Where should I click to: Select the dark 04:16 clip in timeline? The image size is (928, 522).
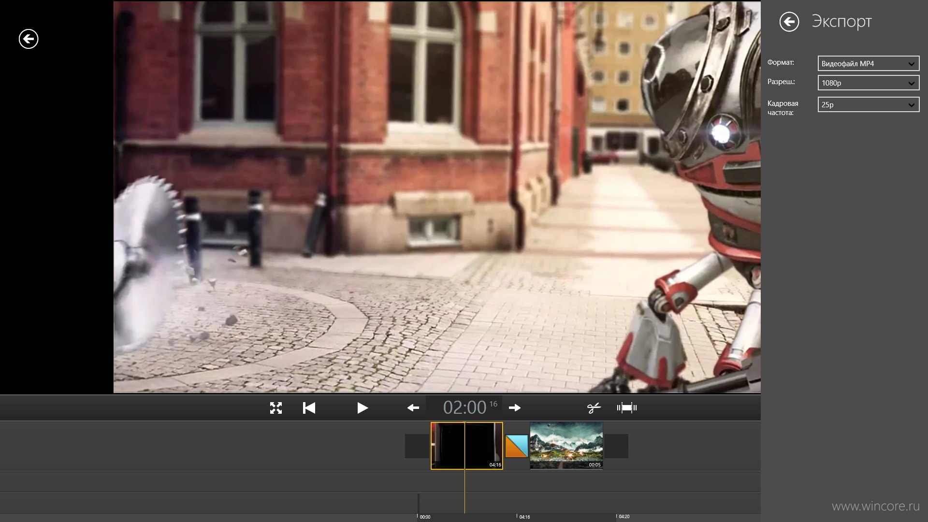point(466,446)
